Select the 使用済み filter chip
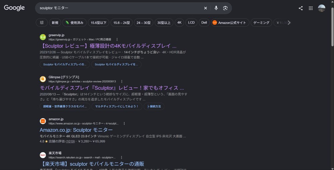 tap(74, 23)
